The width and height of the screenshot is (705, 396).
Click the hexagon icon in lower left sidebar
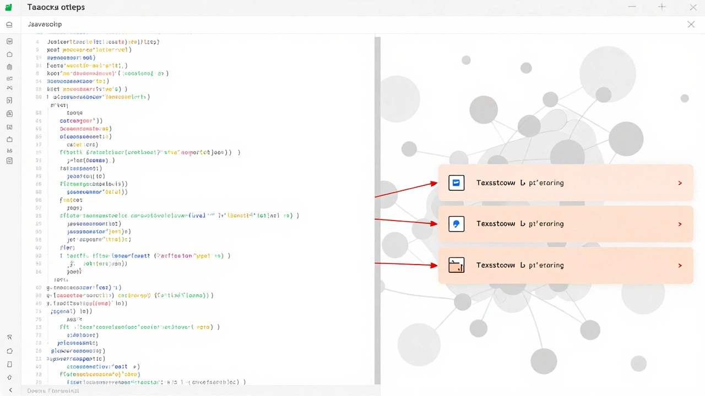click(x=9, y=351)
